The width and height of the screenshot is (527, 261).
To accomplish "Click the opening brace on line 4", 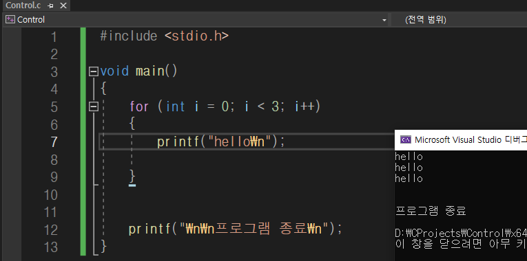I will coord(103,89).
